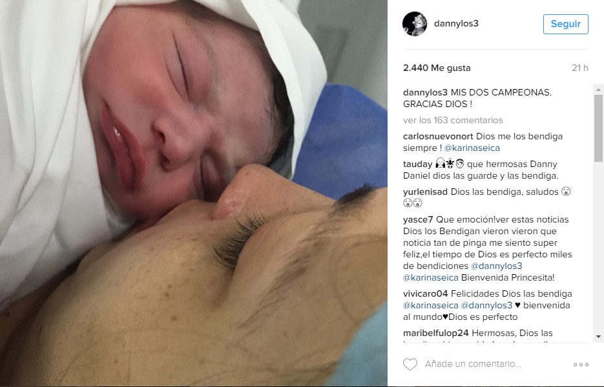The image size is (604, 387).
Task: Open @karinaseica mention in carlosnuevonort's comment
Action: [x=472, y=148]
